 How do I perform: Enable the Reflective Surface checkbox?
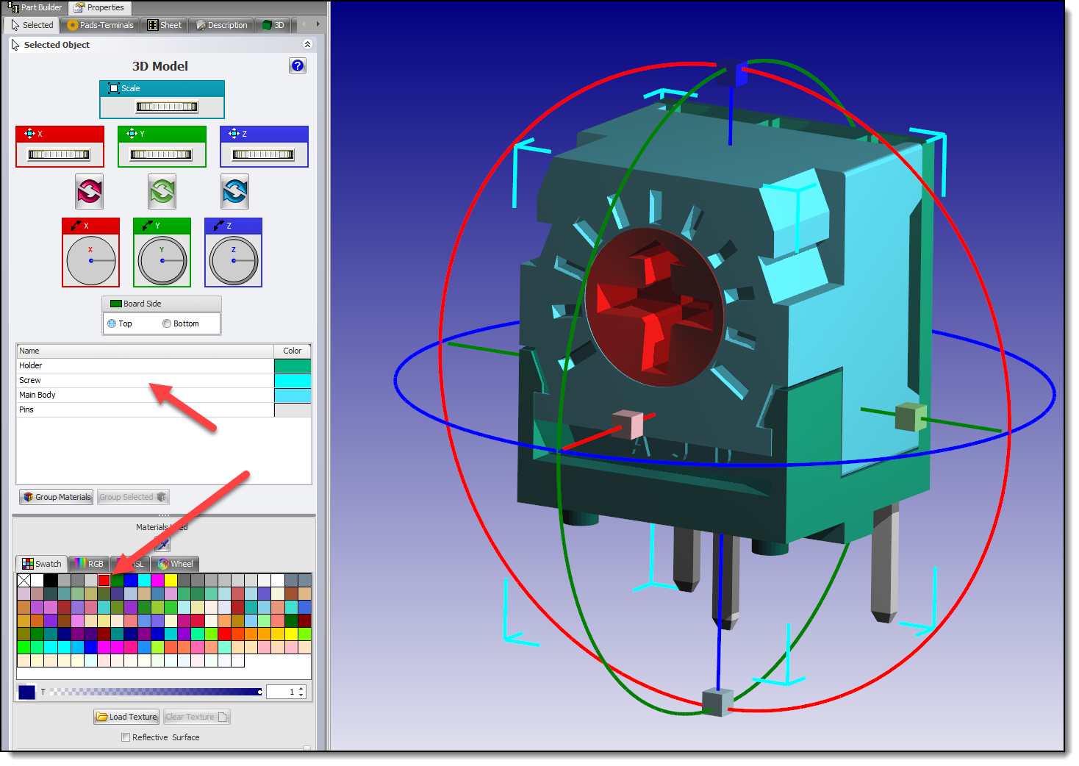[126, 737]
